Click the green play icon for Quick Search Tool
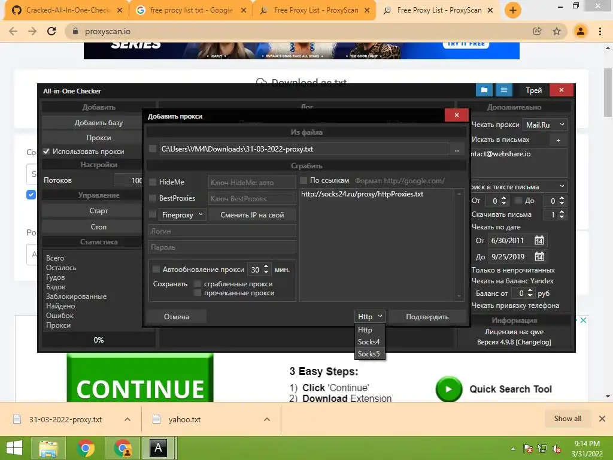 [x=449, y=389]
